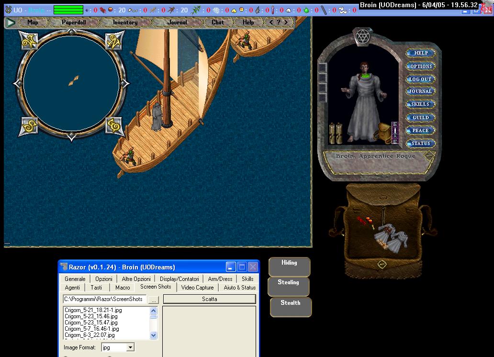
Task: Toggle the PEACE war mode button
Action: pos(420,130)
